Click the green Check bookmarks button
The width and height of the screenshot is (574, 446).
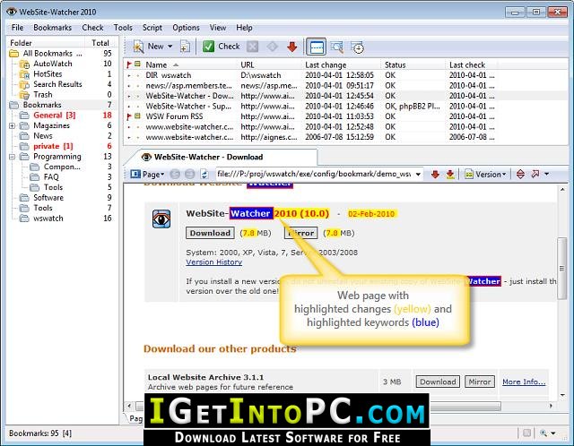click(222, 47)
